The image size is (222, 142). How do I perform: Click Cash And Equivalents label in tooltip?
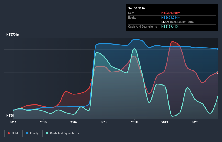click(143, 26)
